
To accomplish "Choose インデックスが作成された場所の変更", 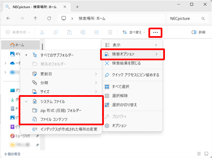I will 61,129.
